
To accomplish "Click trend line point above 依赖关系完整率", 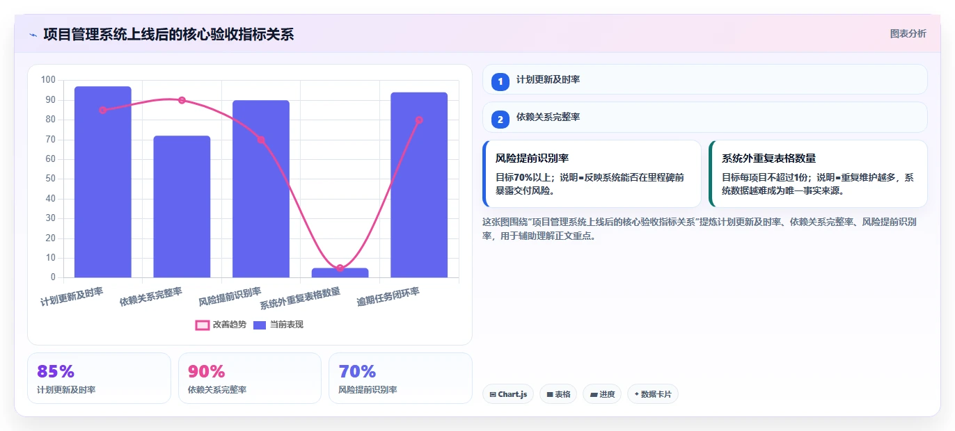I will pyautogui.click(x=182, y=100).
